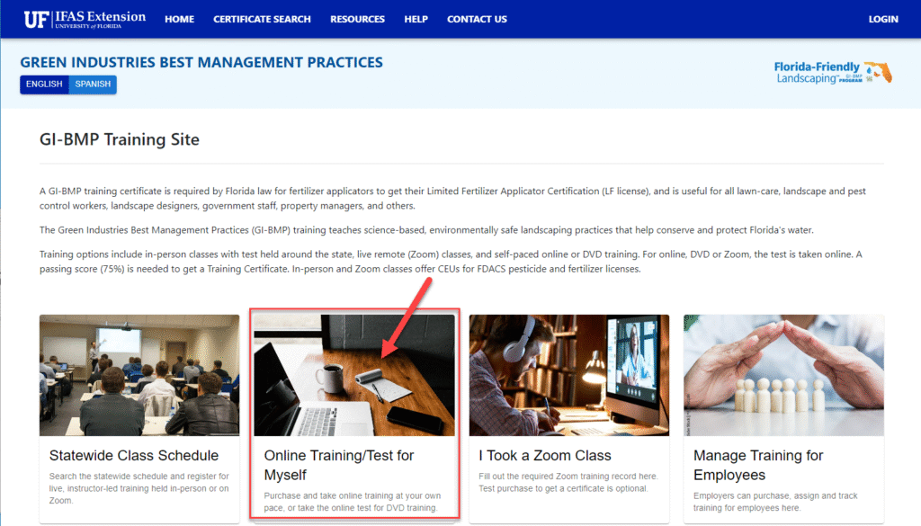Open Online Training/Test for Myself title
Image resolution: width=921 pixels, height=526 pixels.
click(338, 465)
